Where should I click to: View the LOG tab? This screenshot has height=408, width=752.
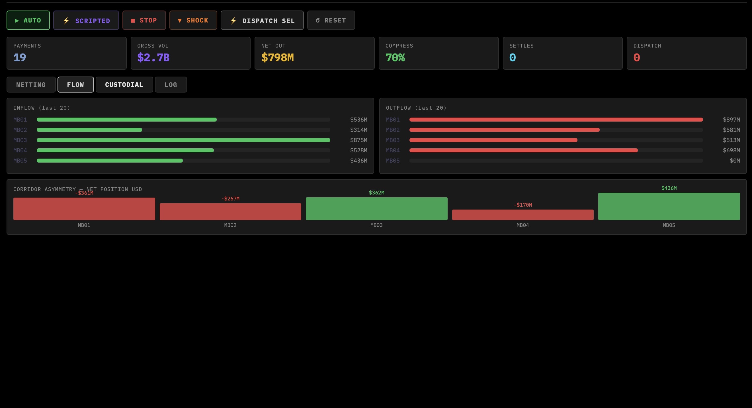[171, 84]
